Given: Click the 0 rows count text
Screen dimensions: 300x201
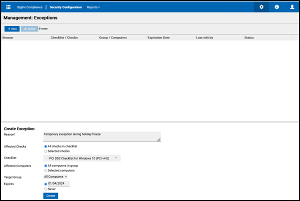Looking at the screenshot, I should pos(43,28).
